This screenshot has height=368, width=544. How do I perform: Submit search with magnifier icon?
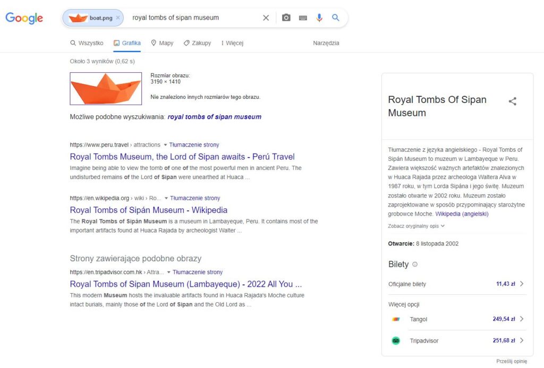click(x=336, y=18)
